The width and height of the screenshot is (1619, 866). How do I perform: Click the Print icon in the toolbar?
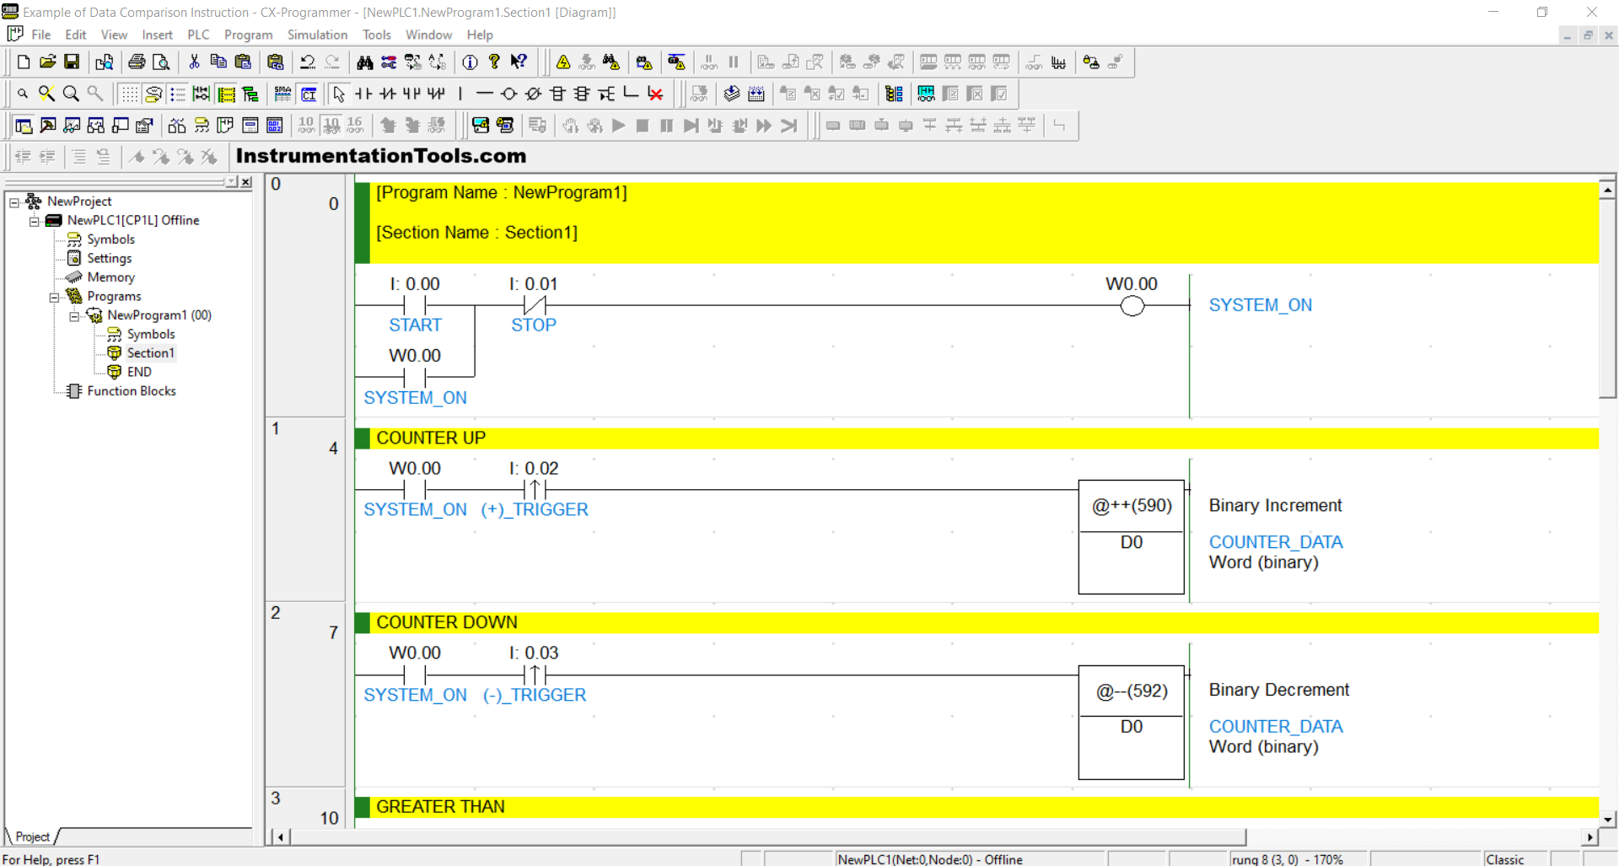[137, 62]
